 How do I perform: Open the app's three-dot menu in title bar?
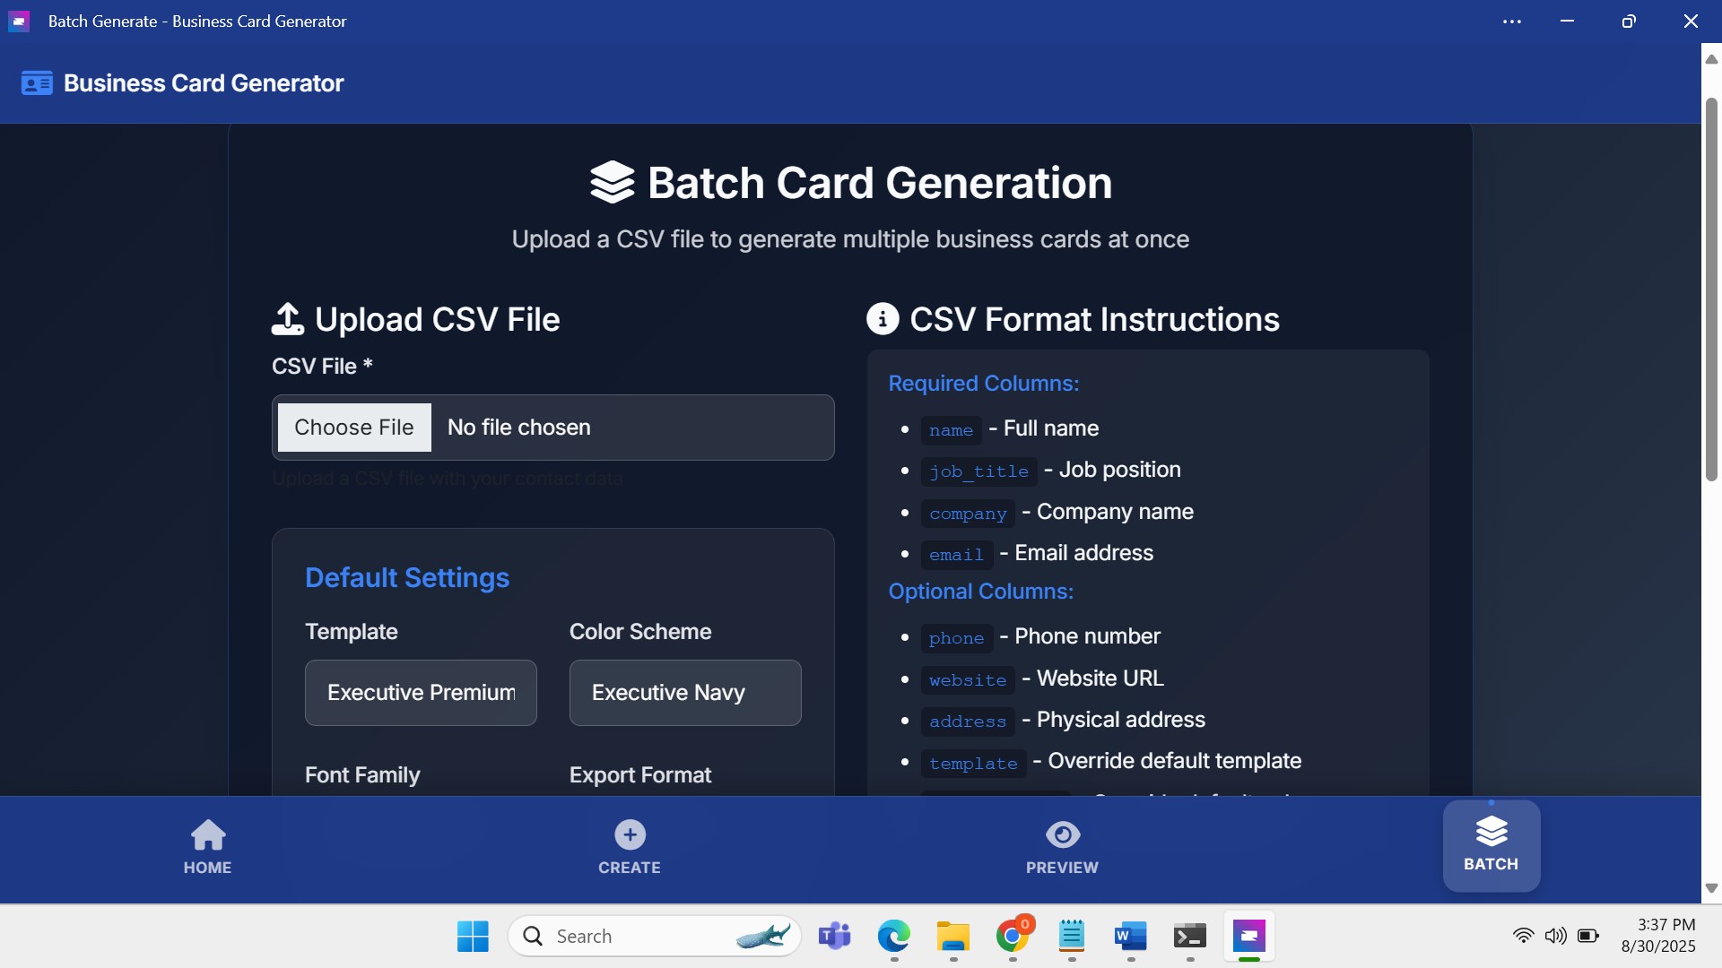tap(1512, 22)
